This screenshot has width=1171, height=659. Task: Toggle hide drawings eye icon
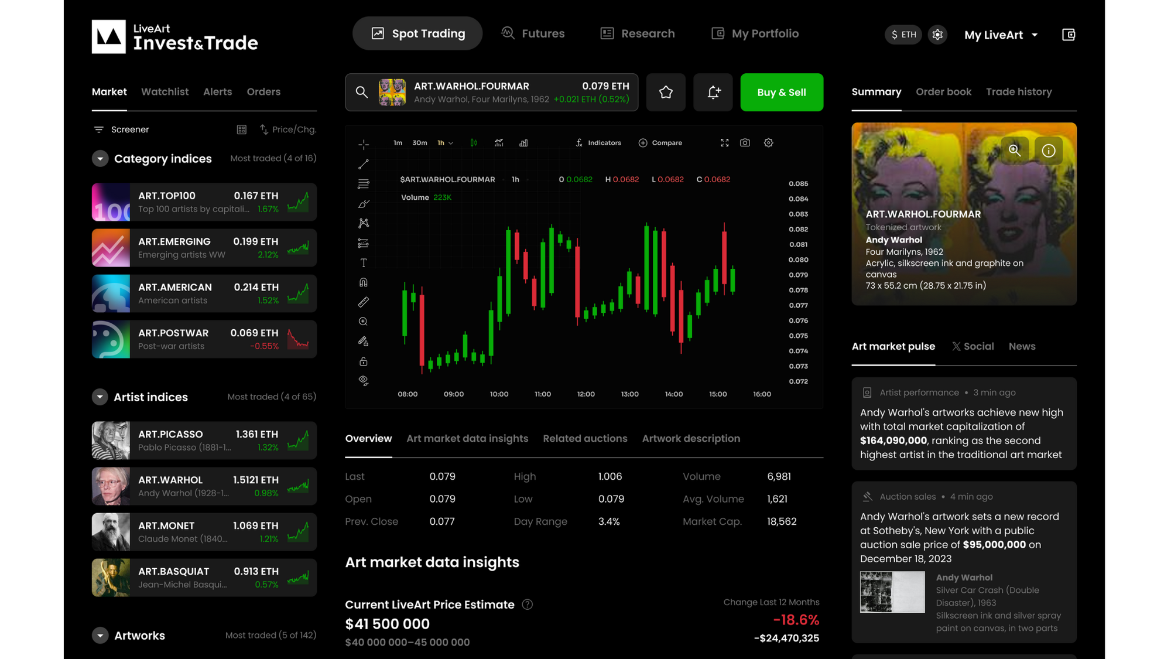click(x=364, y=381)
